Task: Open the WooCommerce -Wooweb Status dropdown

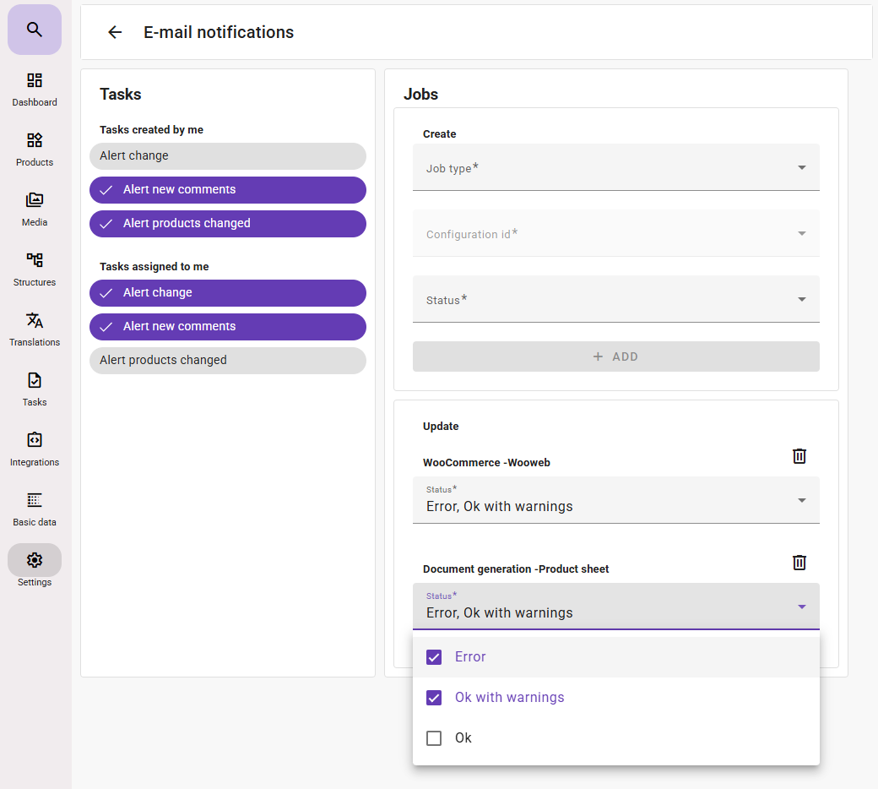Action: click(616, 500)
